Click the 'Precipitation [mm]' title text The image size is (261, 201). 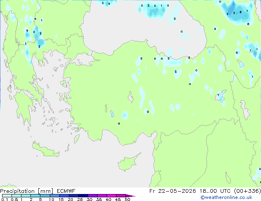point(27,191)
